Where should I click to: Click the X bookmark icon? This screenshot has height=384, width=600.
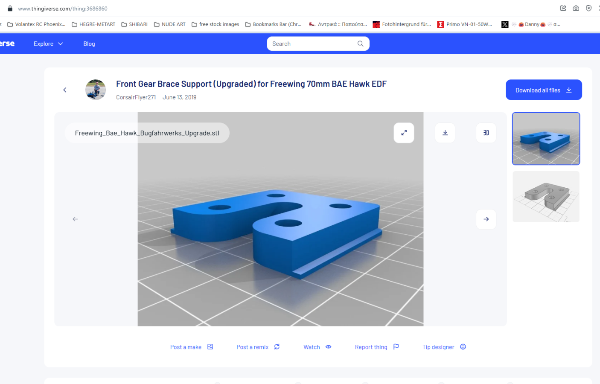pos(505,24)
